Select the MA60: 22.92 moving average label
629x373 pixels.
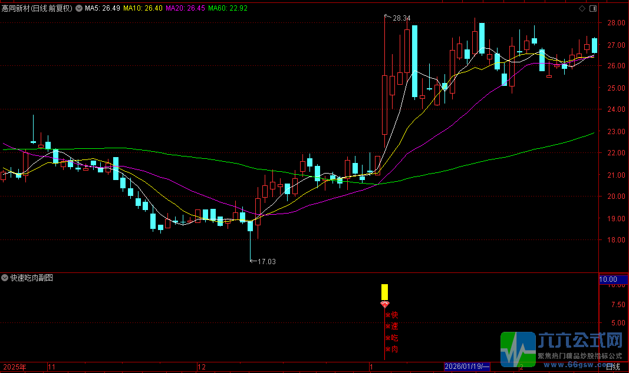228,8
